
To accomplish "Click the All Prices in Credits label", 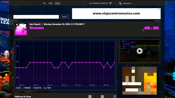I will (99, 3).
